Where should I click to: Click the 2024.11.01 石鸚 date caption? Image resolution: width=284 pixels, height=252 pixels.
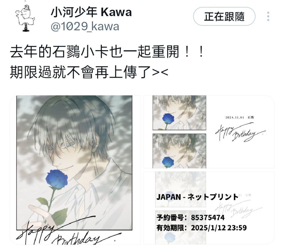coord(239,117)
